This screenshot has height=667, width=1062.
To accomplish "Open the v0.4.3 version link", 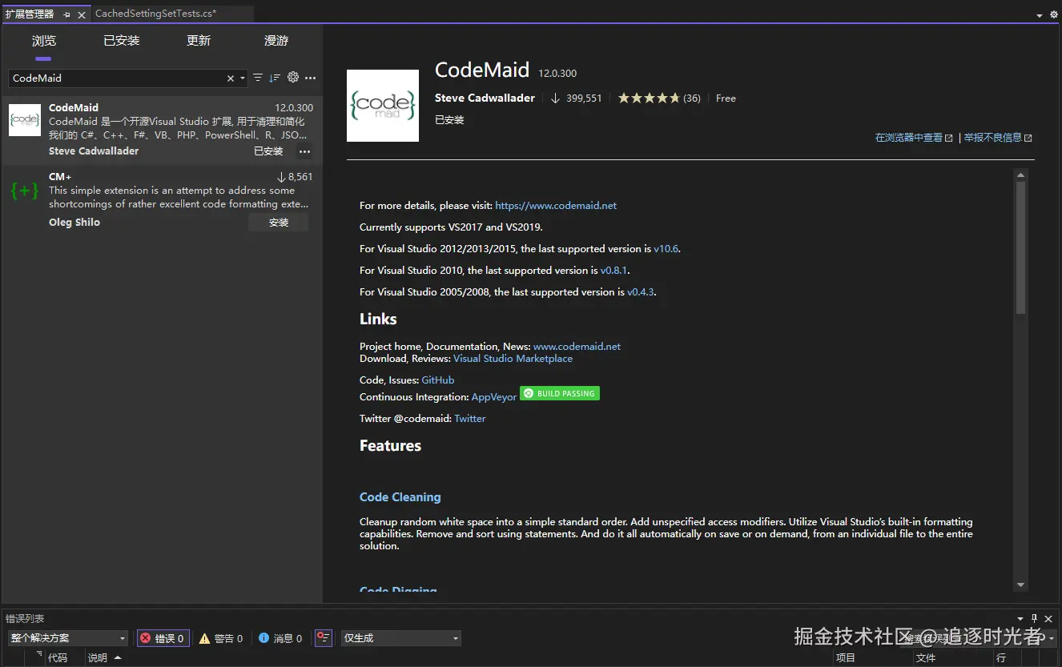I will tap(641, 291).
